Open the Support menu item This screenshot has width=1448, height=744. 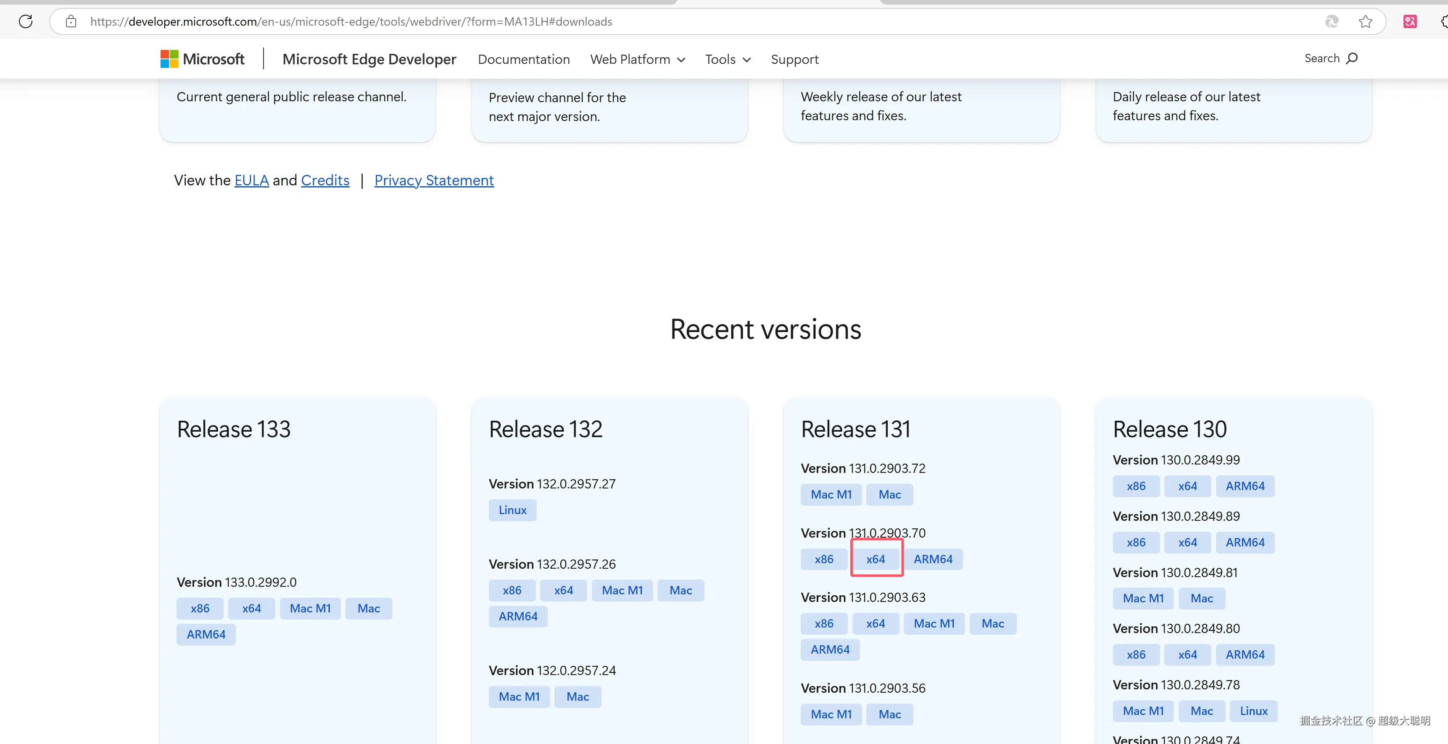click(794, 59)
